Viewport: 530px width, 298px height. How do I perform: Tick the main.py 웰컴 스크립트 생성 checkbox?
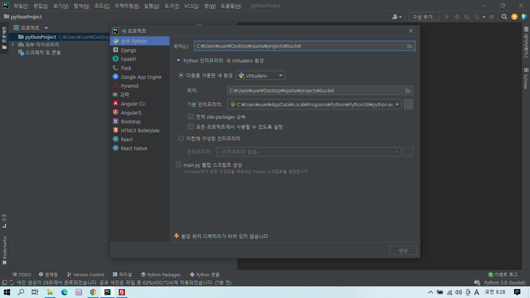(x=178, y=165)
